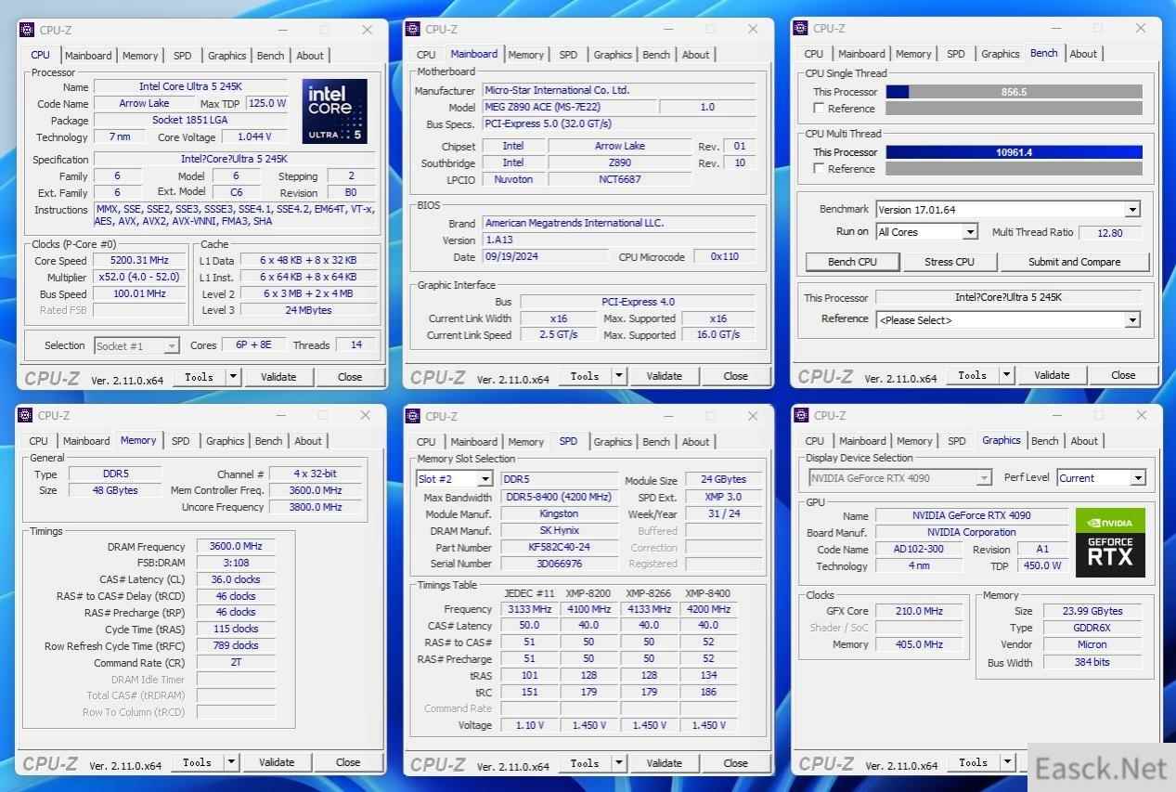Enable Reference checkbox under CPU Single Thread

point(819,109)
